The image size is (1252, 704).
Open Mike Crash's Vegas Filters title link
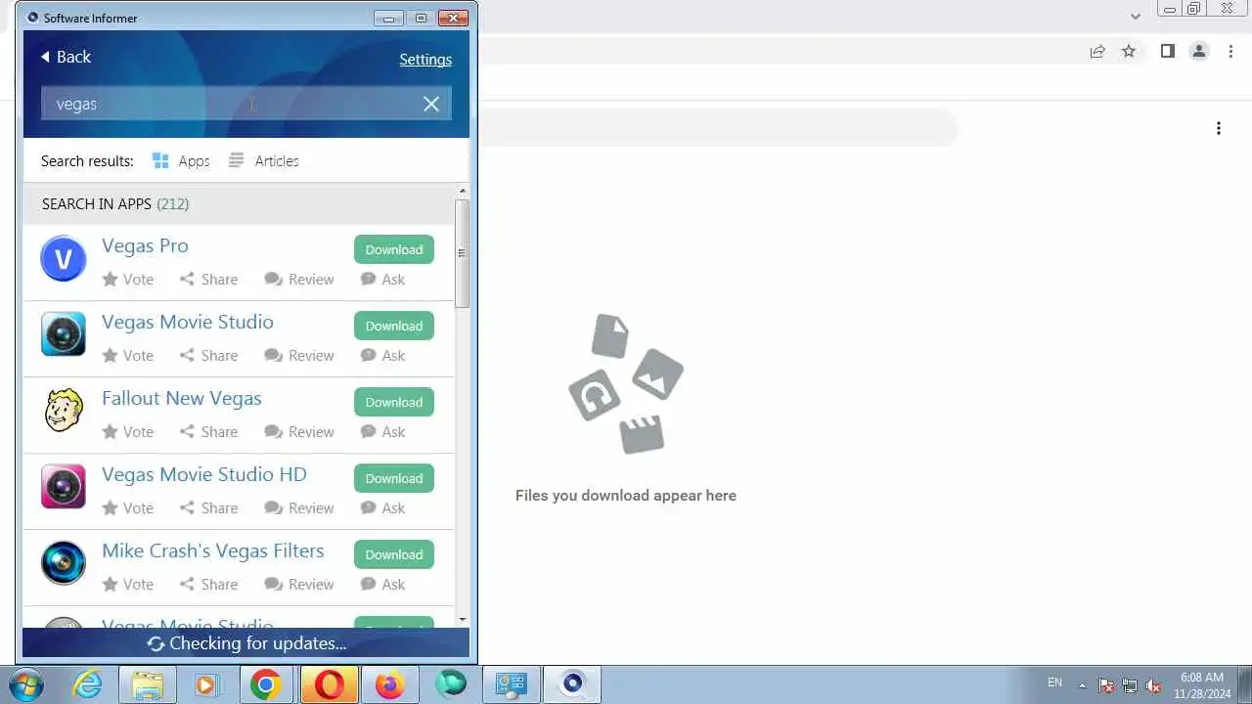[213, 550]
